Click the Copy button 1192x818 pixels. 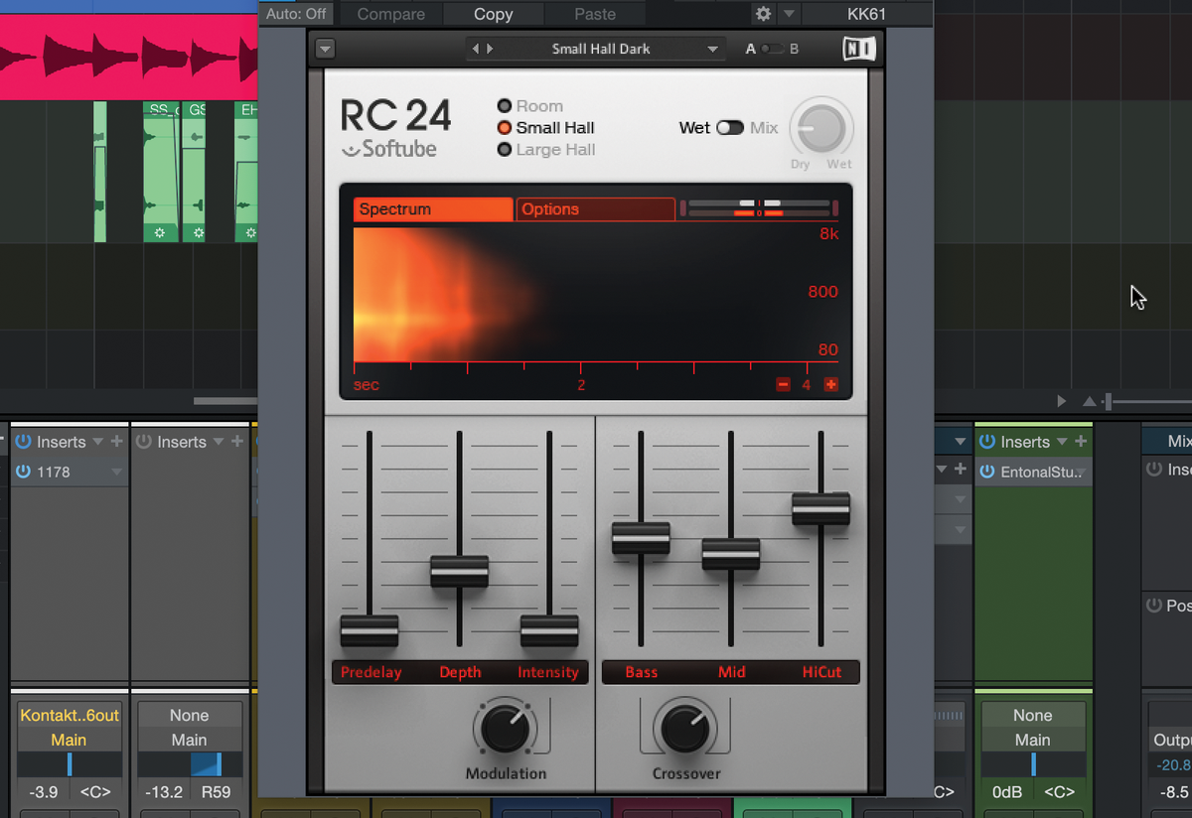493,14
